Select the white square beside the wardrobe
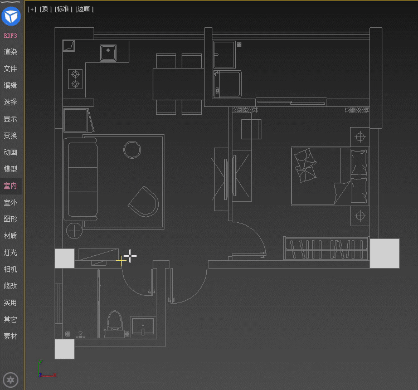Image resolution: width=418 pixels, height=390 pixels. pyautogui.click(x=385, y=253)
